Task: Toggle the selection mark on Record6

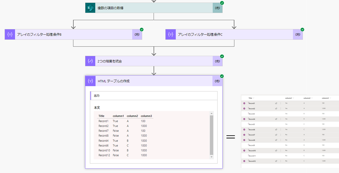Action: [x=244, y=129]
